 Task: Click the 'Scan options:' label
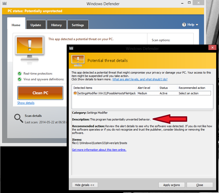point(161,40)
